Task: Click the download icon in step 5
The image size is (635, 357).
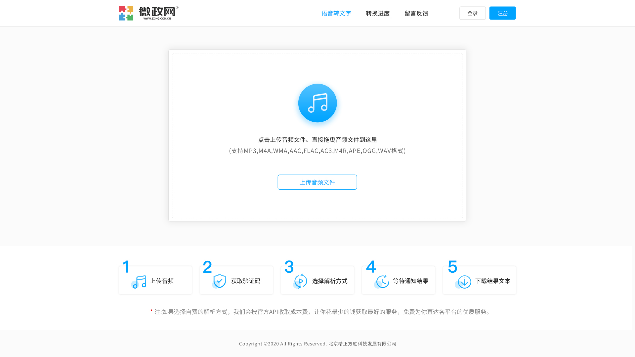Action: (x=465, y=281)
